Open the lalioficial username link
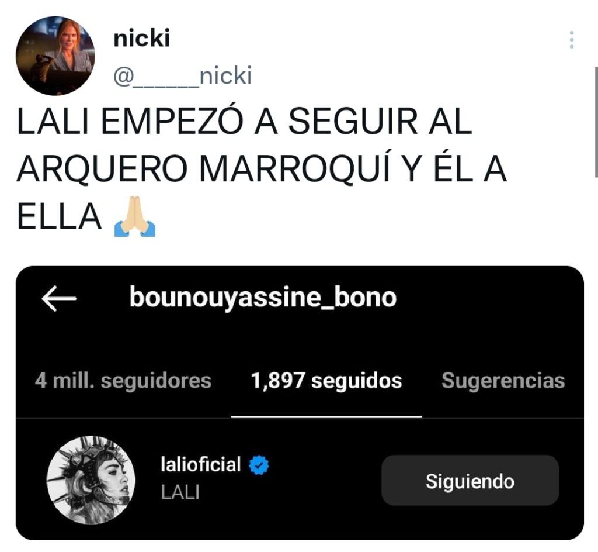 [201, 465]
